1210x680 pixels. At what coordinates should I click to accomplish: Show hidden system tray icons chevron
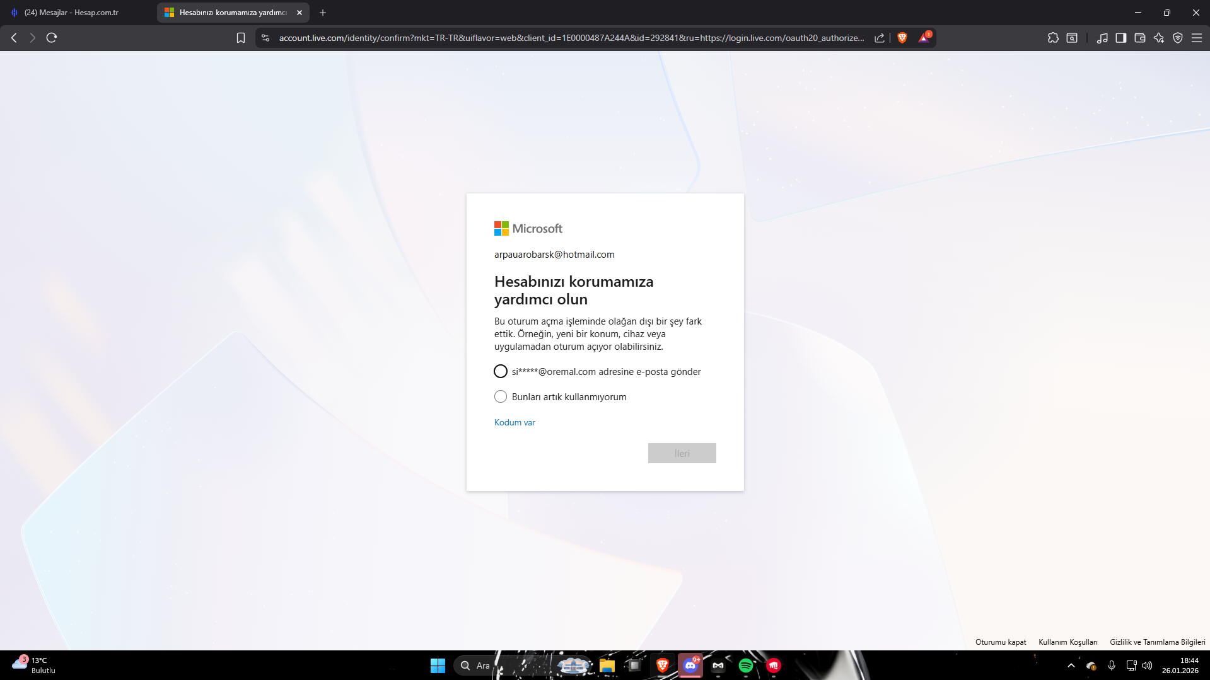pyautogui.click(x=1071, y=666)
